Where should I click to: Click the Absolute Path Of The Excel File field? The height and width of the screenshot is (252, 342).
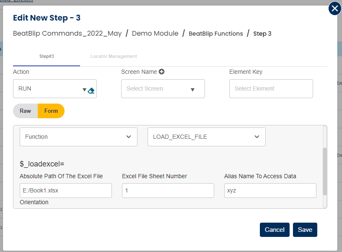[66, 190]
